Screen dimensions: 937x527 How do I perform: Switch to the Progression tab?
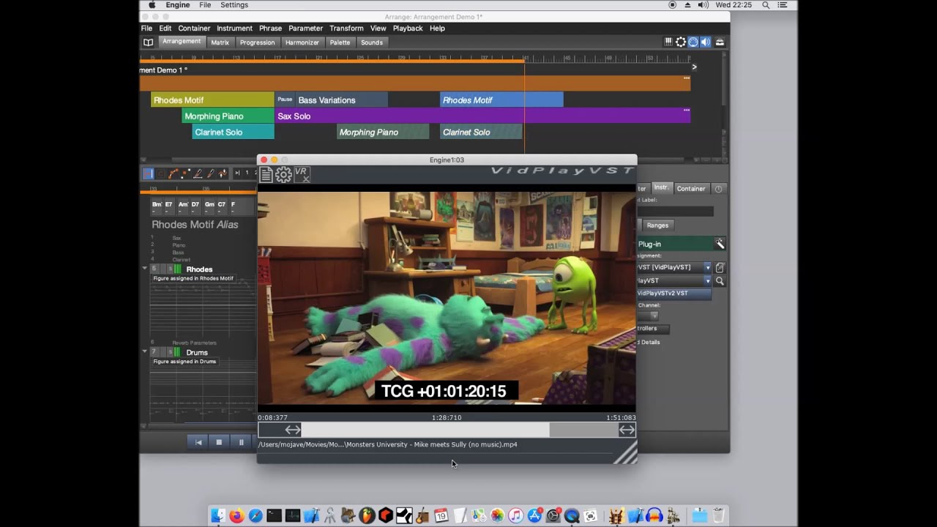click(x=258, y=42)
